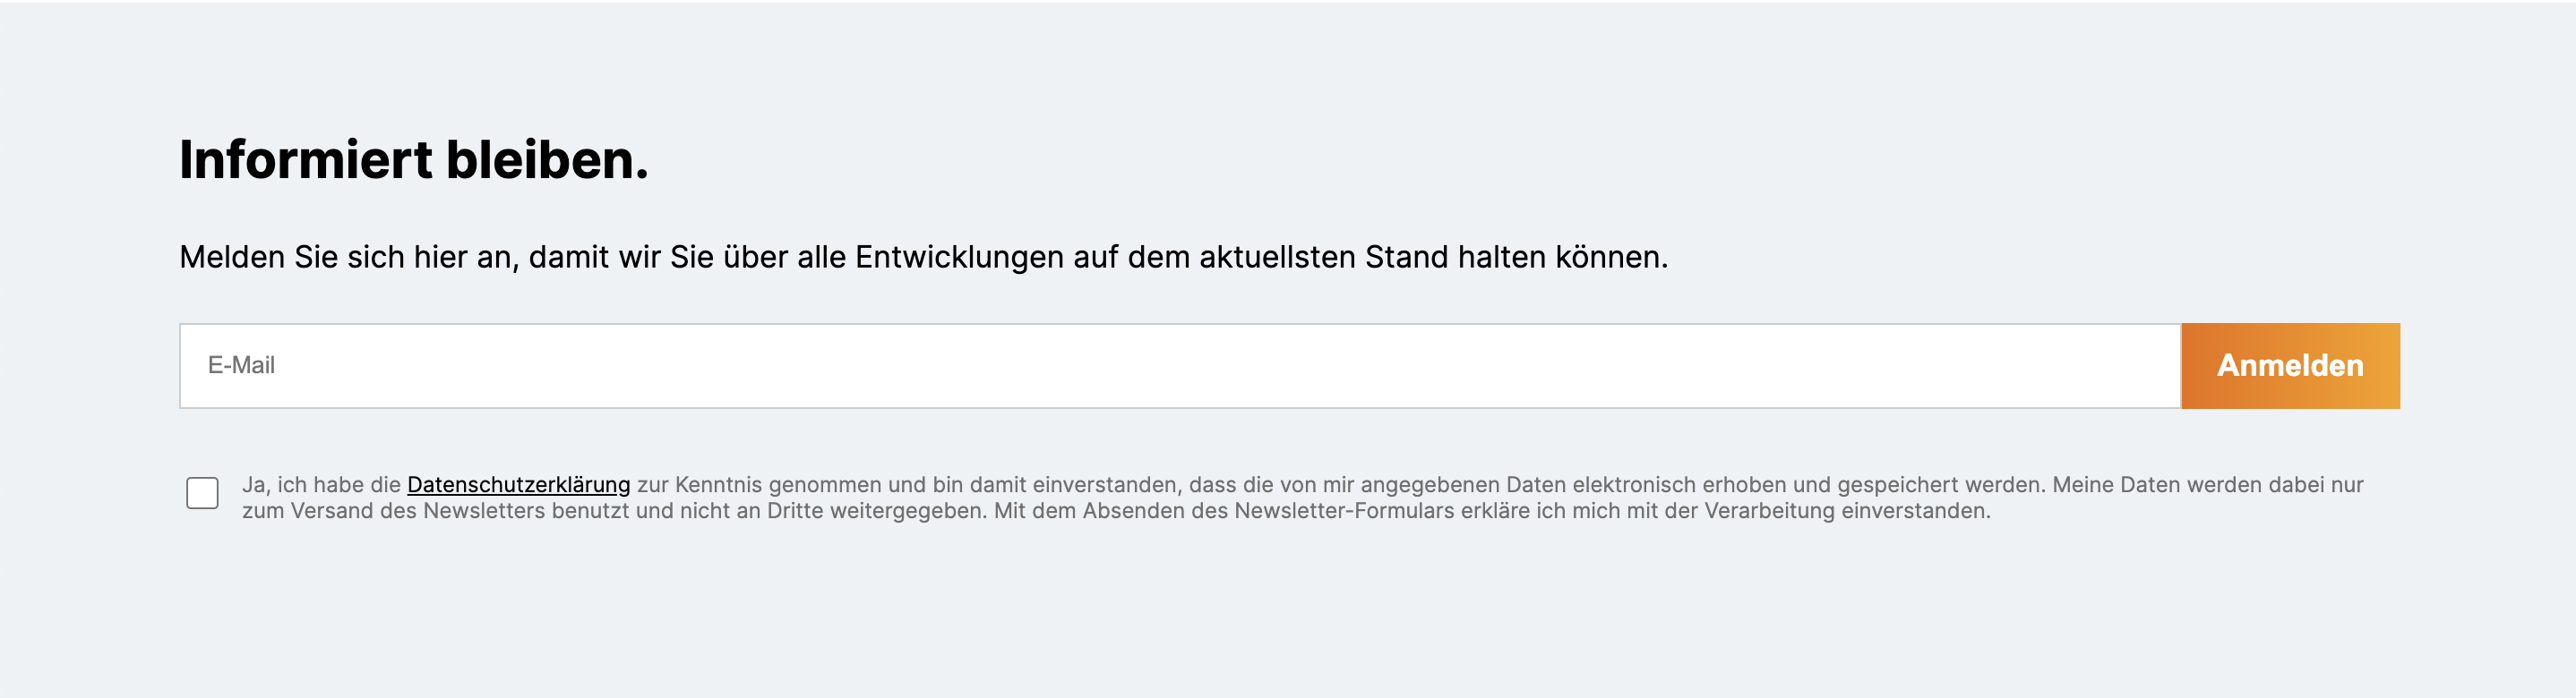
Task: Click the 'Informiert bleiben.' heading
Action: 414,160
